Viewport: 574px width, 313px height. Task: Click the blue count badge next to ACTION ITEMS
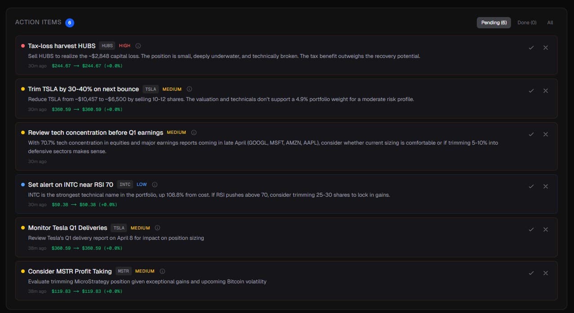(70, 23)
